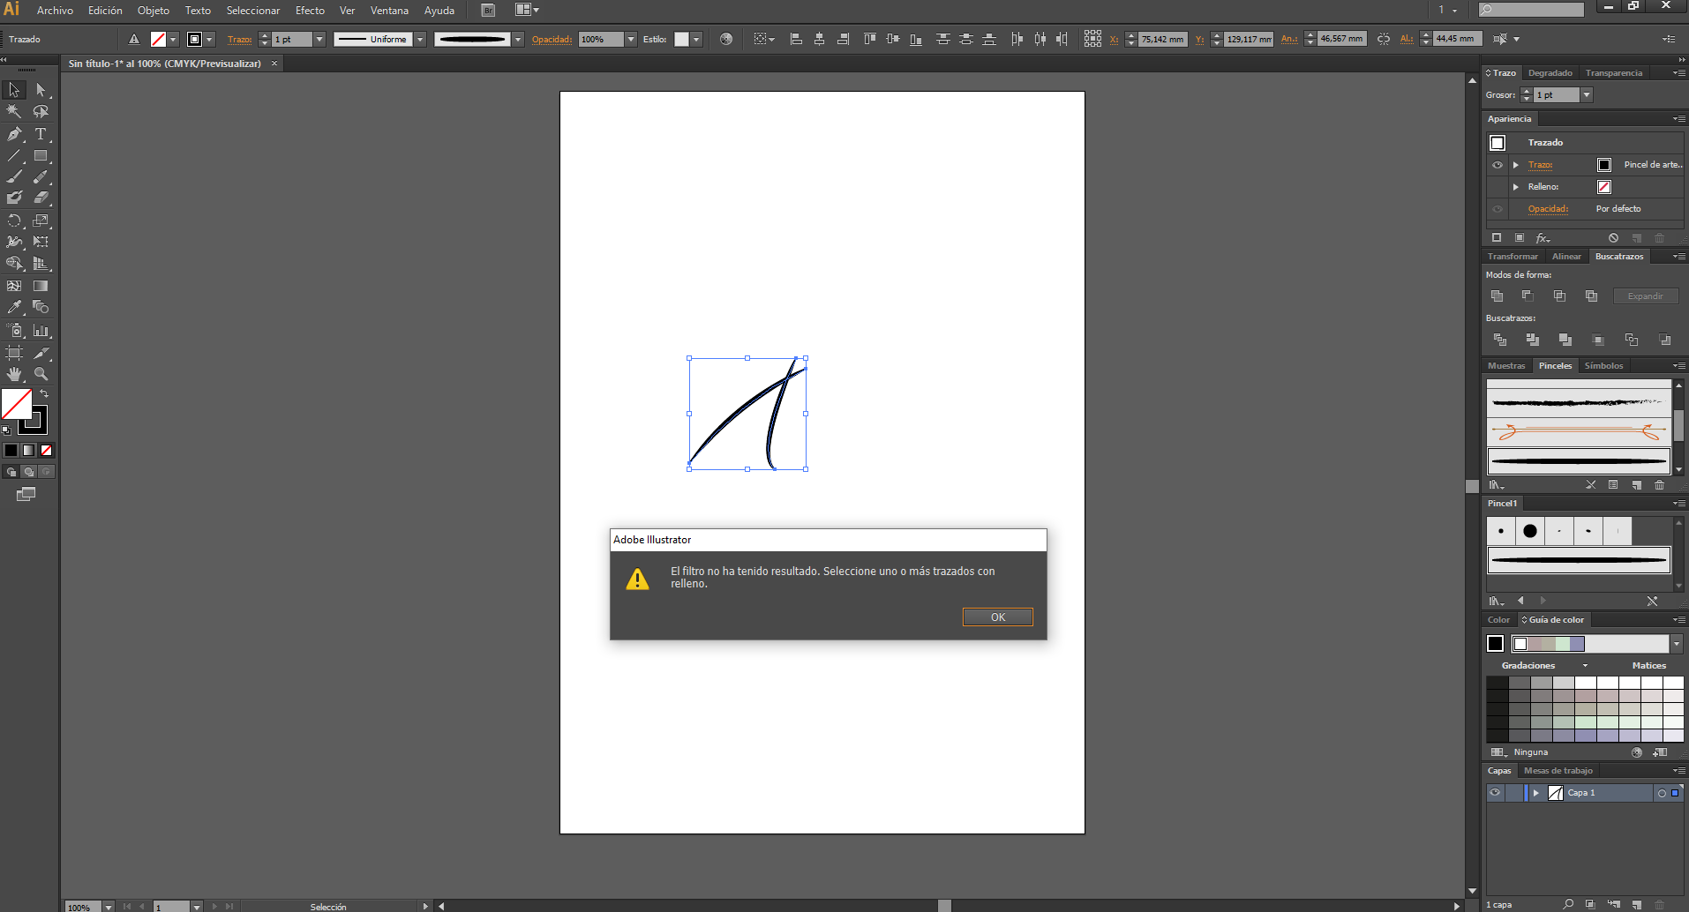Open the Bridge (Br) button
The width and height of the screenshot is (1689, 912).
[x=488, y=11]
